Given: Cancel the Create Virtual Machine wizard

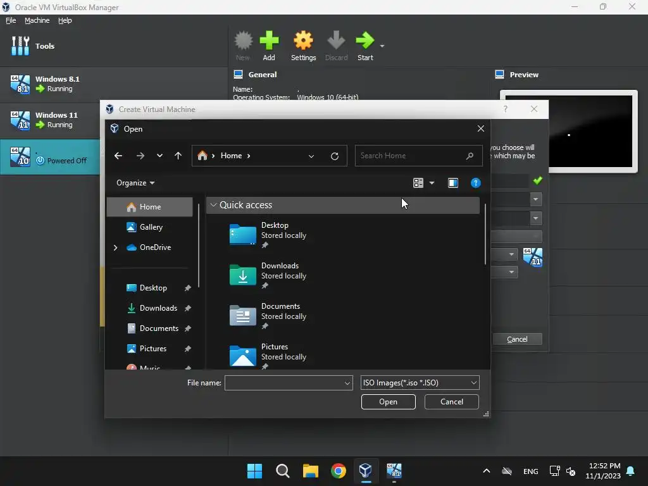Looking at the screenshot, I should tap(517, 339).
